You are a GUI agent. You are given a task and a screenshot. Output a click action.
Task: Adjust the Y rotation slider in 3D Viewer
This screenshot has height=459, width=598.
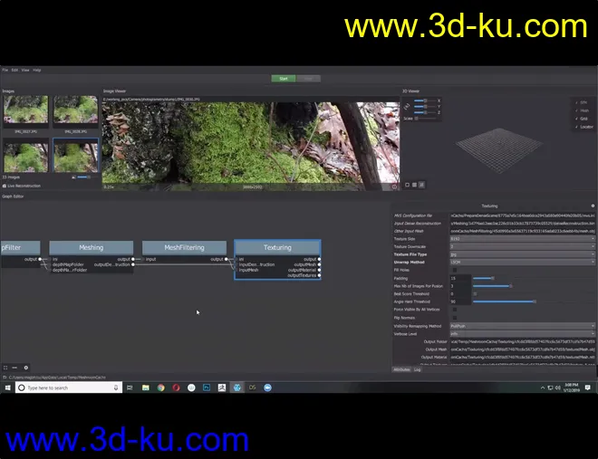[425, 106]
